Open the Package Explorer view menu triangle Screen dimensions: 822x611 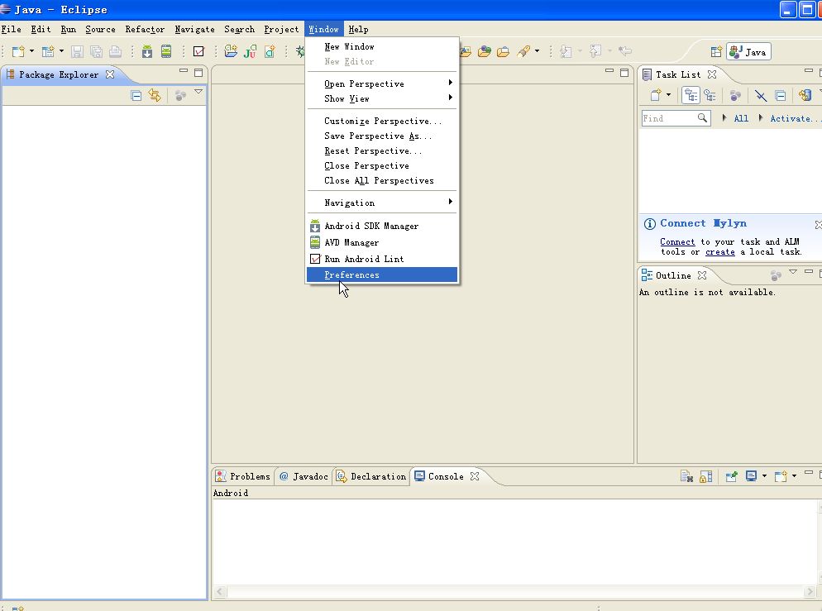pyautogui.click(x=198, y=92)
